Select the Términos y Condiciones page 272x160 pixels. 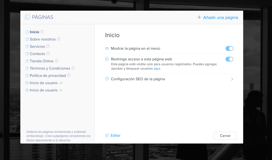(x=50, y=68)
